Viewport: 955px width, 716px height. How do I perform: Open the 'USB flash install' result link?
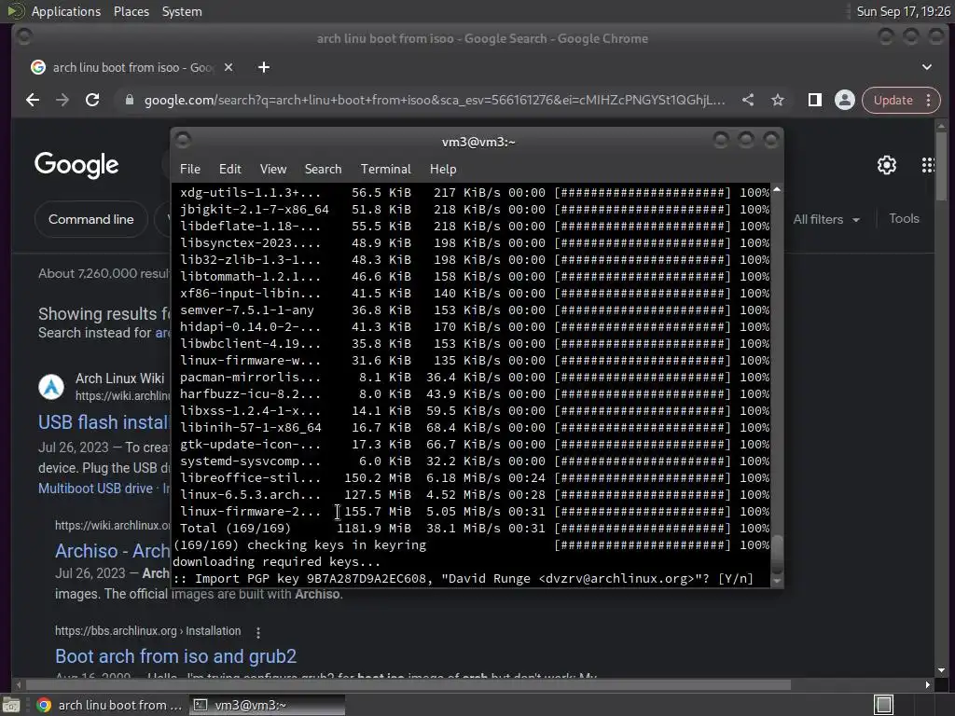click(104, 422)
